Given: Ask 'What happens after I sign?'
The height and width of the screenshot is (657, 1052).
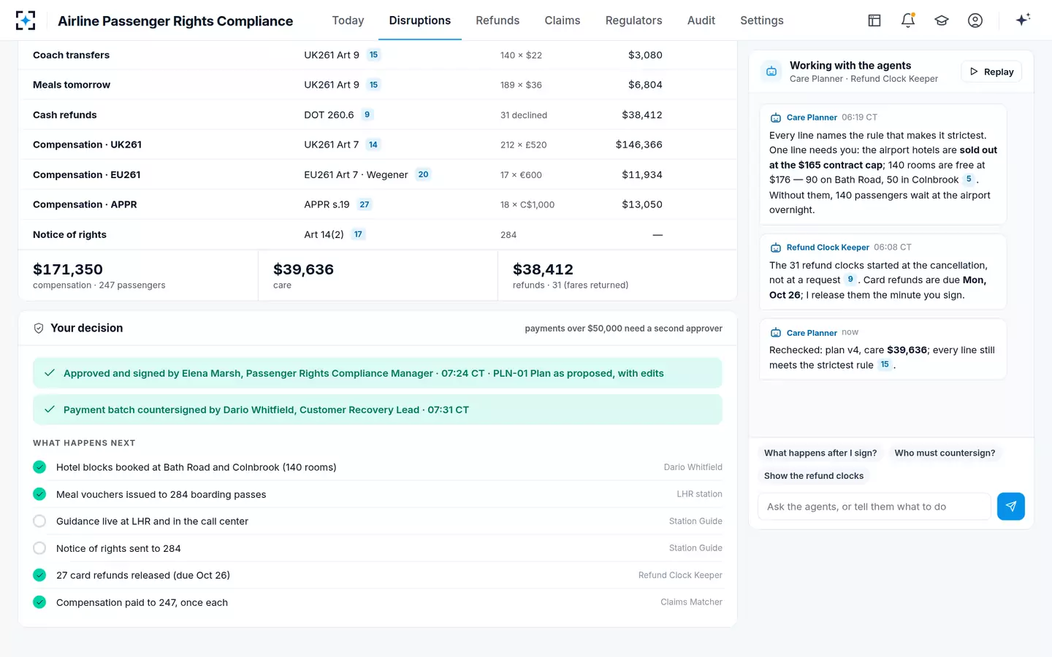Looking at the screenshot, I should [x=820, y=453].
